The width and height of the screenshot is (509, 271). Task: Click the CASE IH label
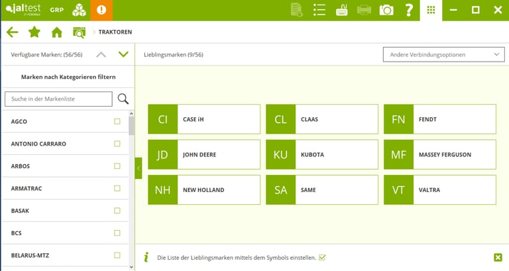[193, 119]
